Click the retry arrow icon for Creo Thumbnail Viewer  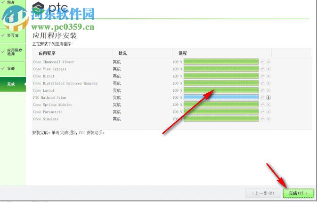click(x=262, y=62)
